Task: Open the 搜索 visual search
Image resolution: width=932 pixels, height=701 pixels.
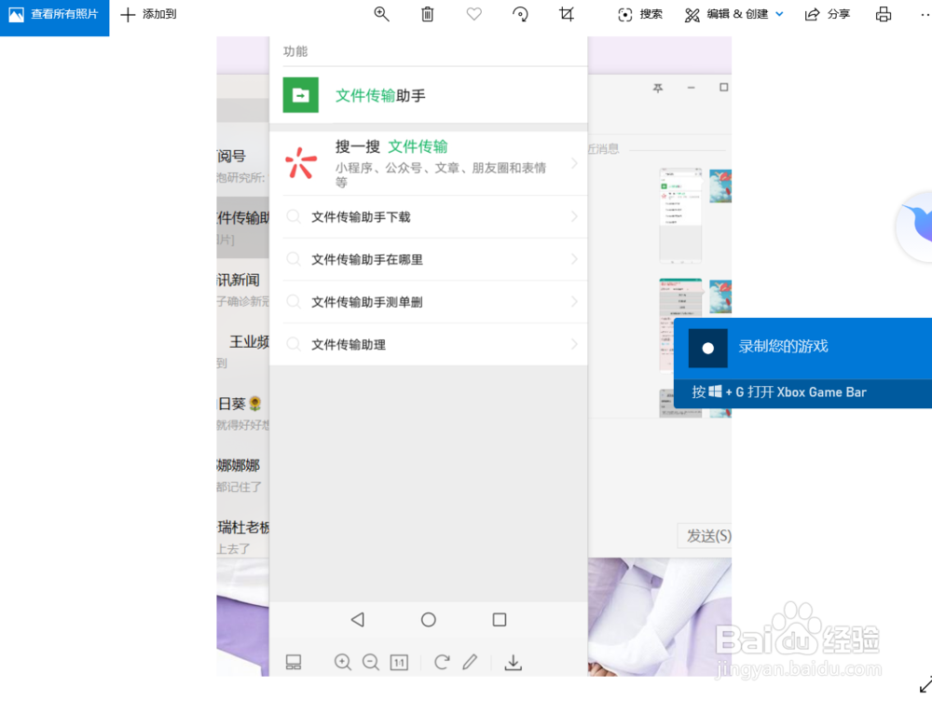Action: point(640,14)
